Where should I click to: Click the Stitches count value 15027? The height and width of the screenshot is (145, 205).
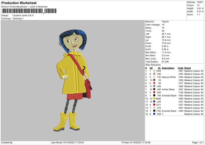point(200,2)
